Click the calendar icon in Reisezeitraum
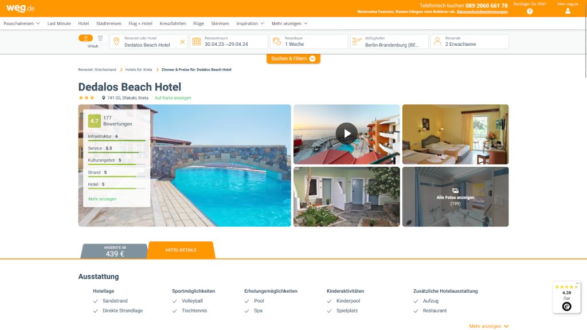This screenshot has width=587, height=330. pos(197,41)
